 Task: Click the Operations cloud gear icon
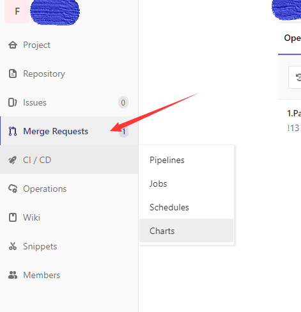pyautogui.click(x=13, y=189)
